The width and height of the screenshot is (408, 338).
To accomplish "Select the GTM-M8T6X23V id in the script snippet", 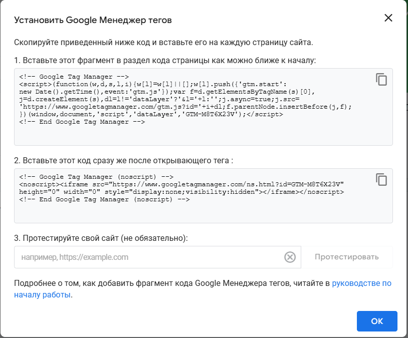I will (210, 114).
